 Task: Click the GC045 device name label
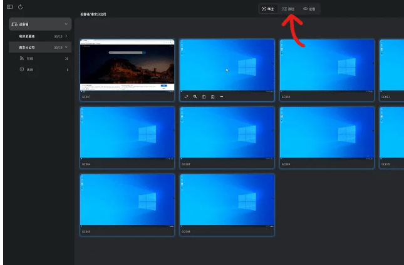86,232
